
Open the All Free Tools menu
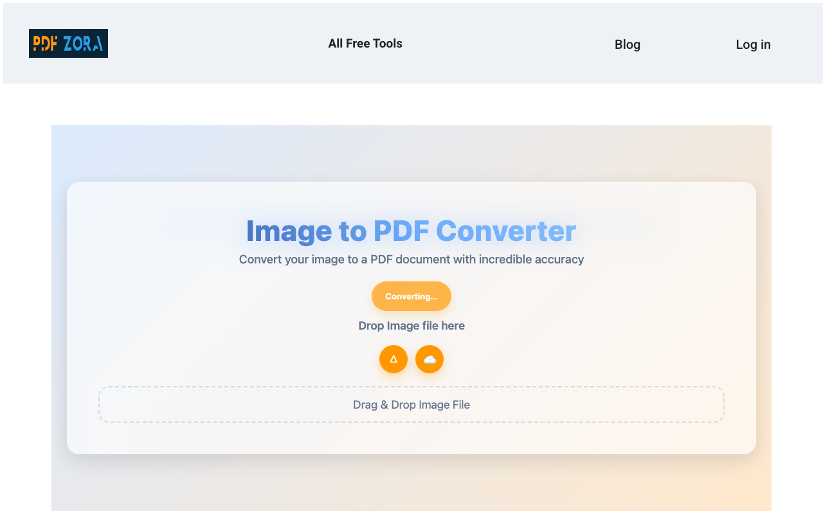coord(365,43)
